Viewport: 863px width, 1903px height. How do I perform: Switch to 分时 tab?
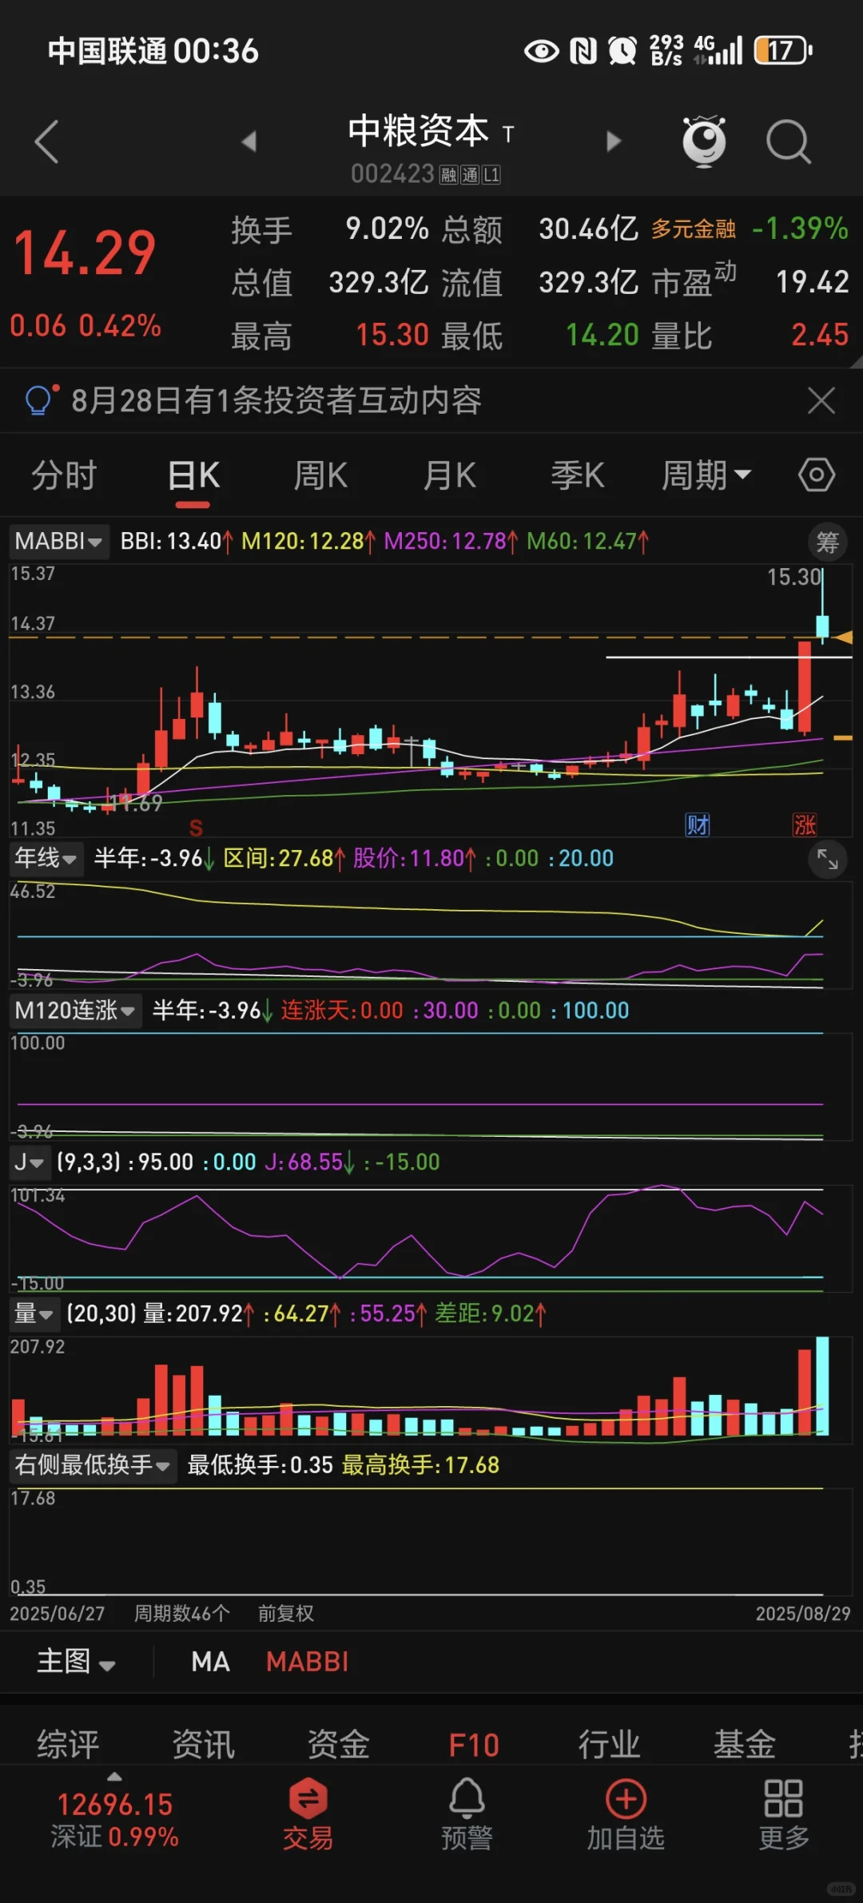(64, 476)
